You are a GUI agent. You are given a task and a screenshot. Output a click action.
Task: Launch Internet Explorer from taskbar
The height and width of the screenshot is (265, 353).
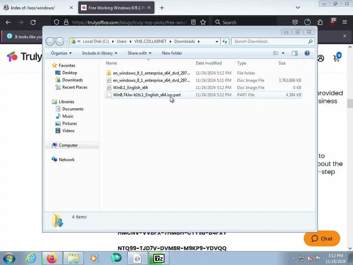[x=31, y=258]
